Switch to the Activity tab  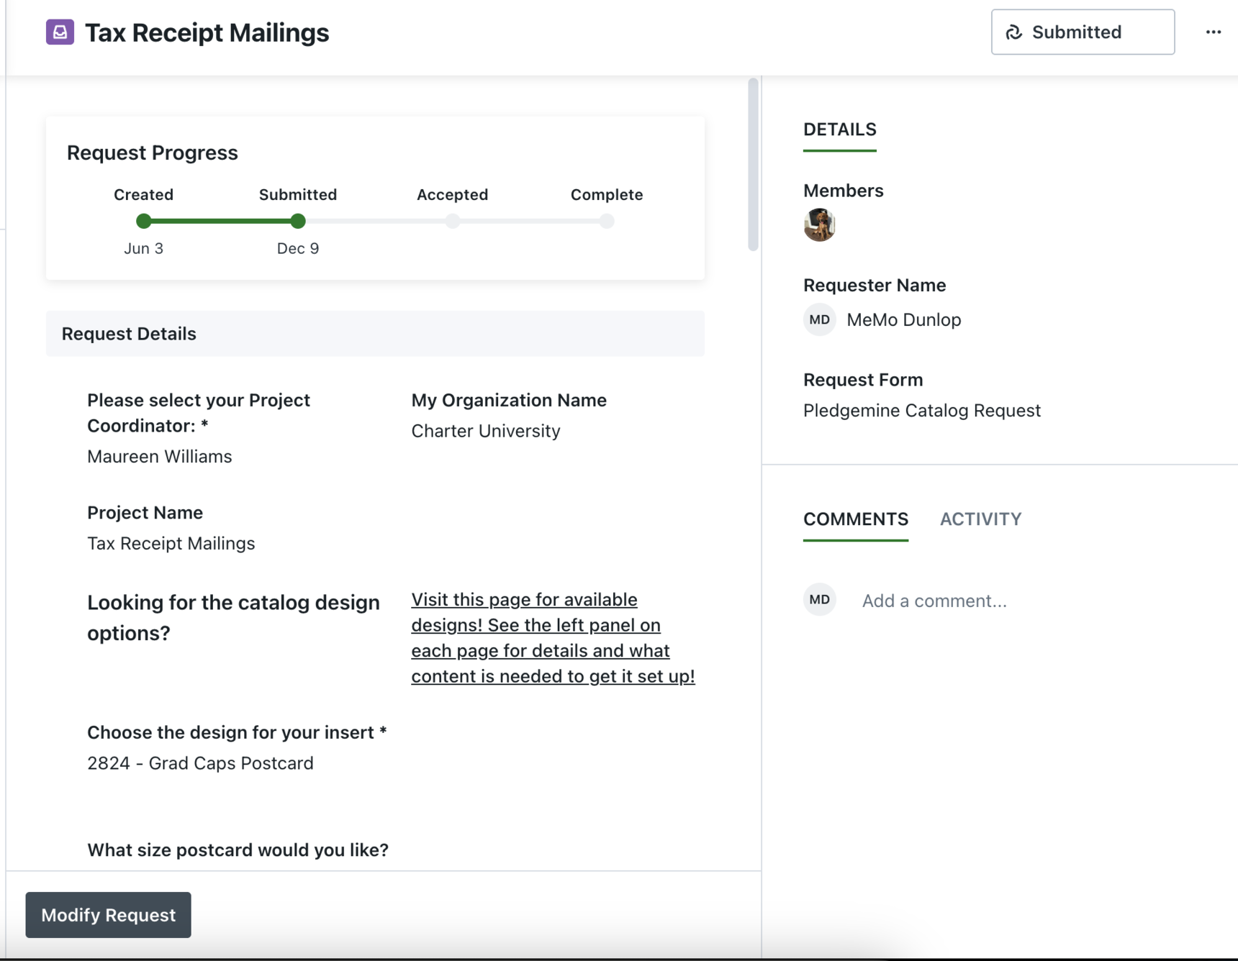[980, 519]
